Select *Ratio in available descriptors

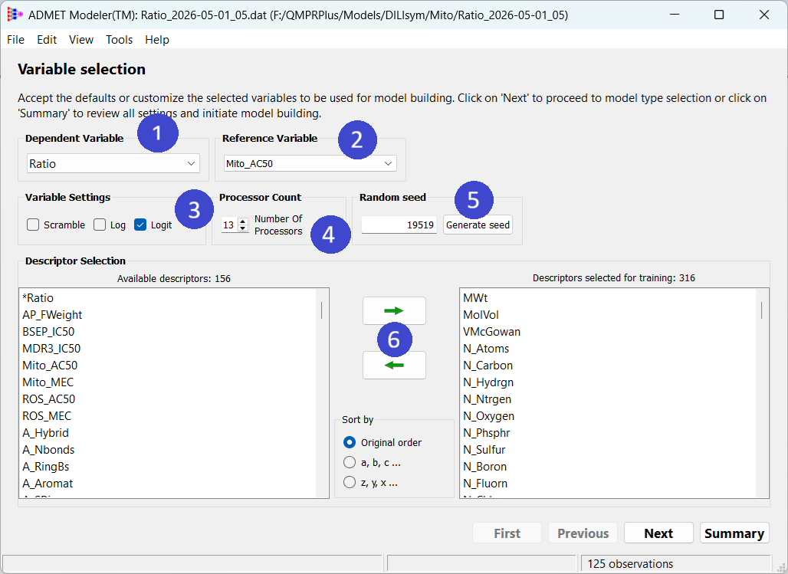[x=38, y=298]
